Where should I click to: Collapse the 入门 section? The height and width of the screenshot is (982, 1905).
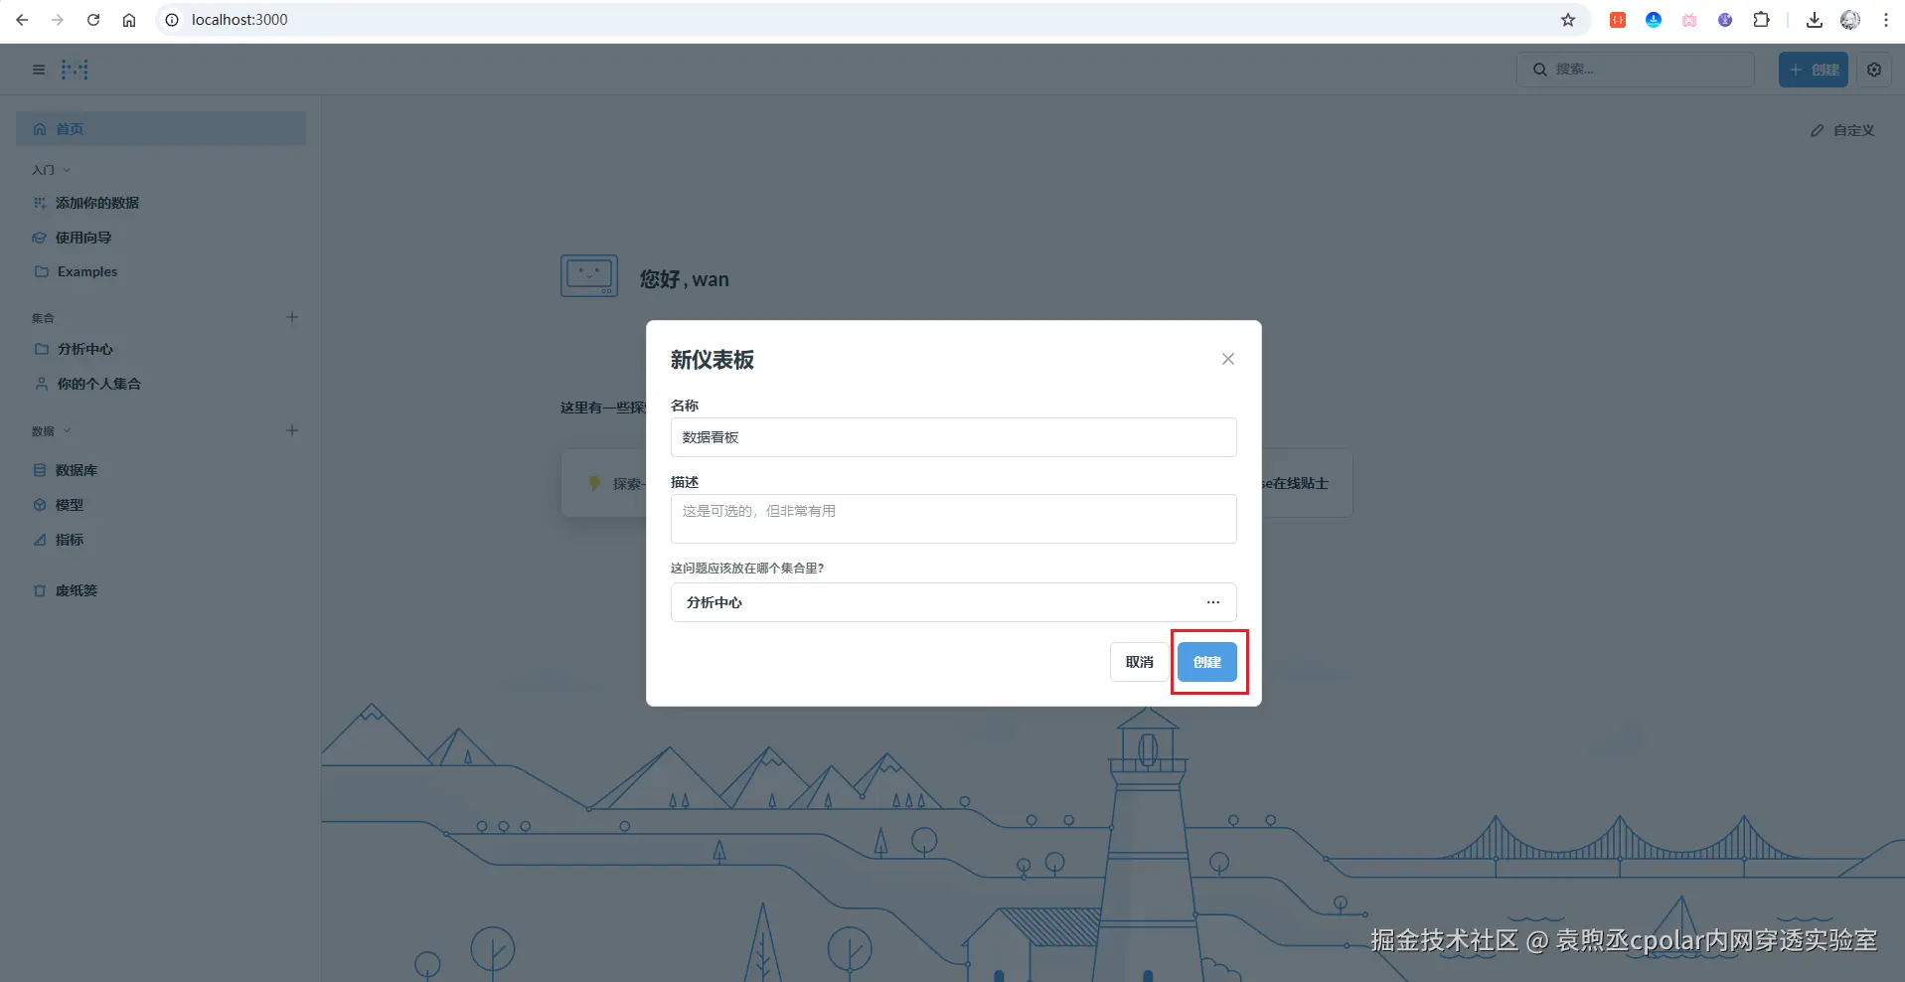click(x=52, y=170)
